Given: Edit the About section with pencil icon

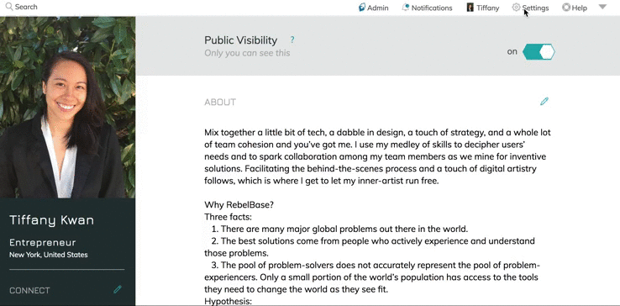Looking at the screenshot, I should pyautogui.click(x=544, y=102).
